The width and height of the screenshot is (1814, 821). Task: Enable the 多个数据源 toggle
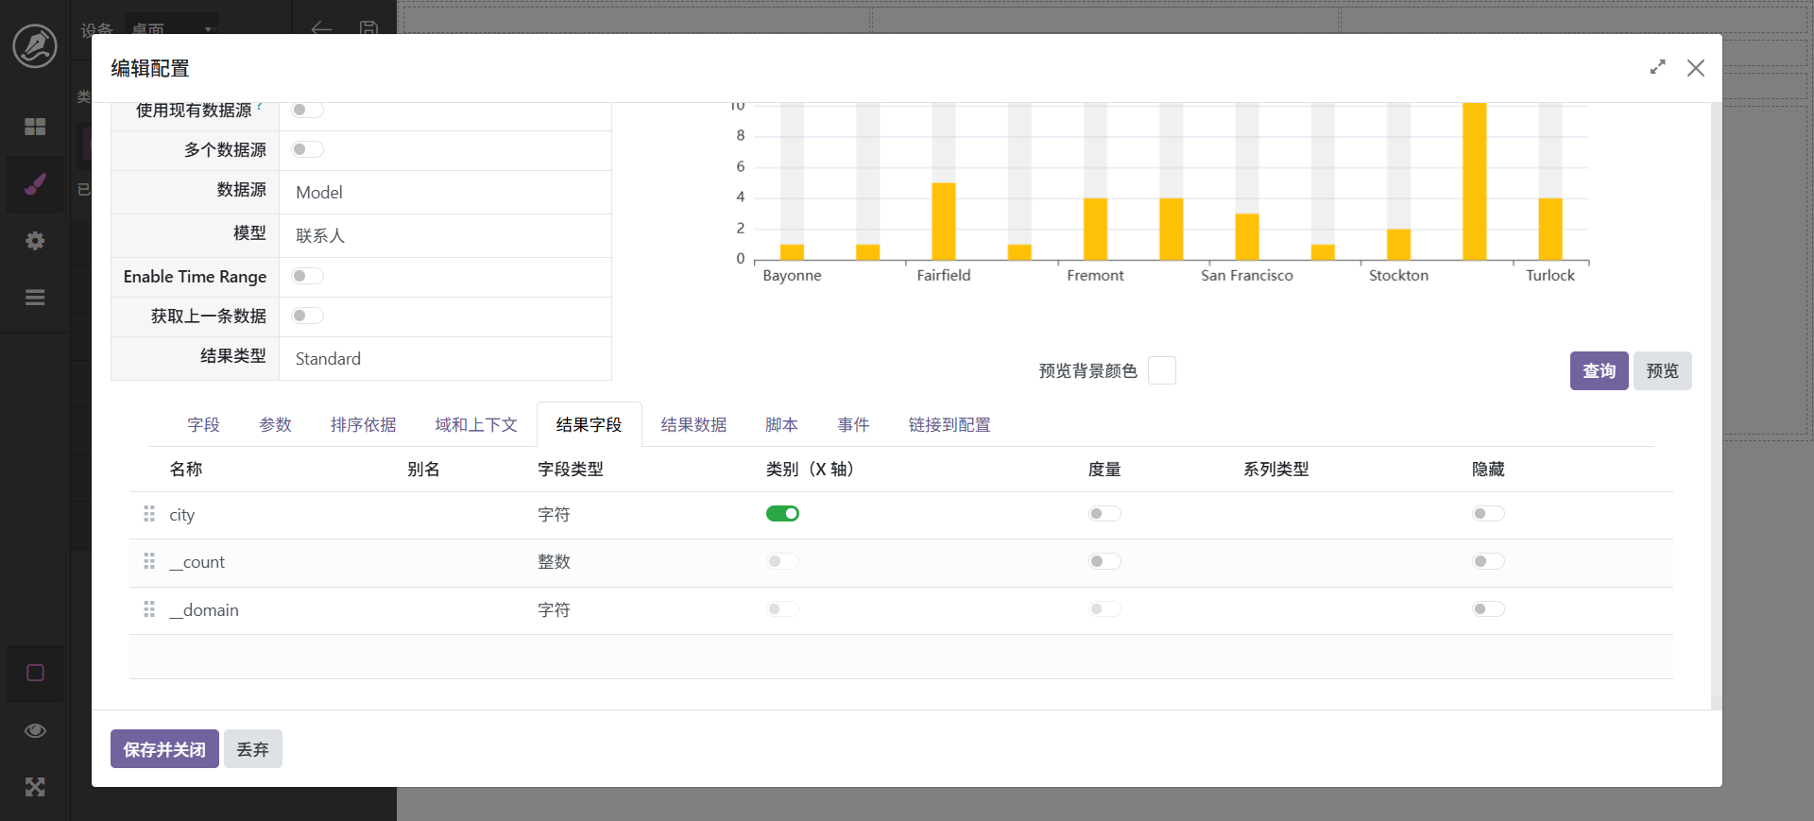click(307, 149)
